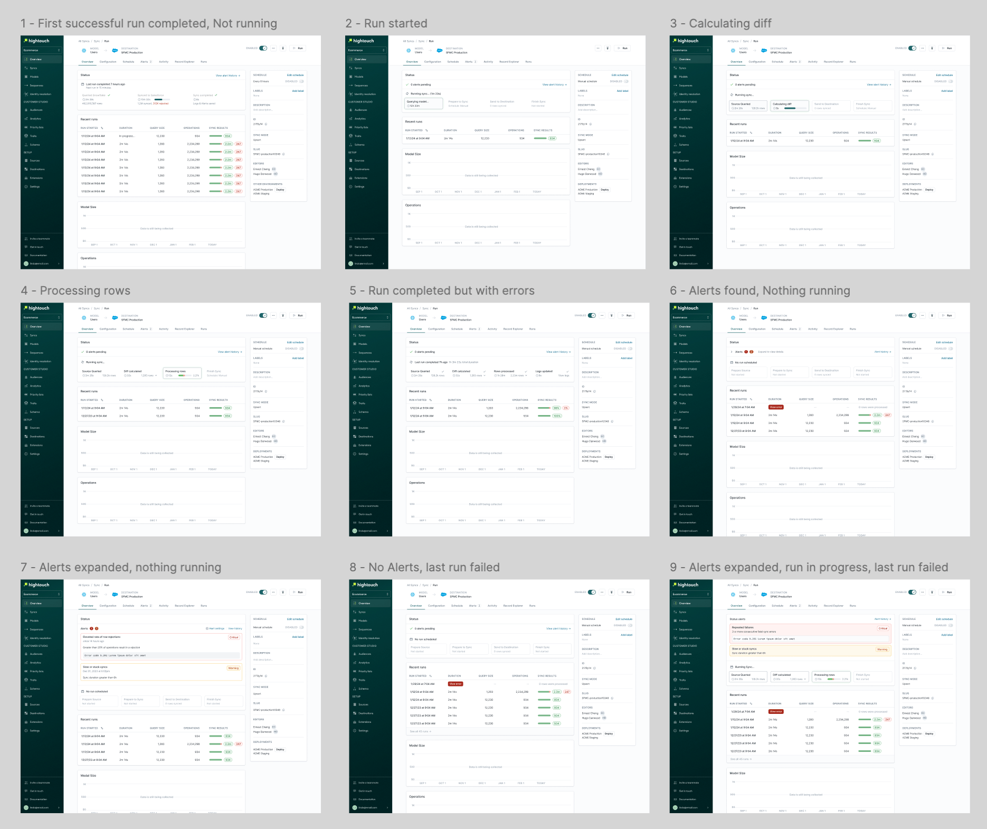
Task: Open Settings gear in frame 3 sidebar
Action: click(675, 186)
